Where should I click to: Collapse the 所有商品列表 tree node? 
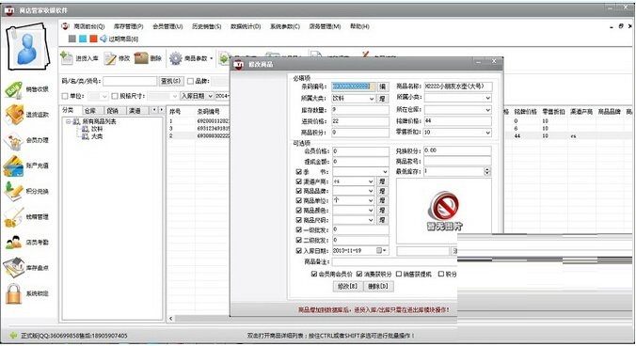68,121
